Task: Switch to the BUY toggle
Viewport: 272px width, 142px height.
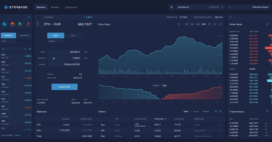Action: (x=56, y=35)
